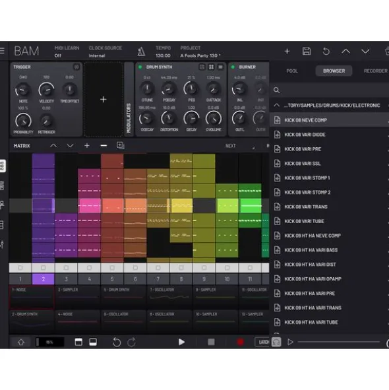Open the Next launch mode option
The height and width of the screenshot is (390, 389).
point(230,146)
